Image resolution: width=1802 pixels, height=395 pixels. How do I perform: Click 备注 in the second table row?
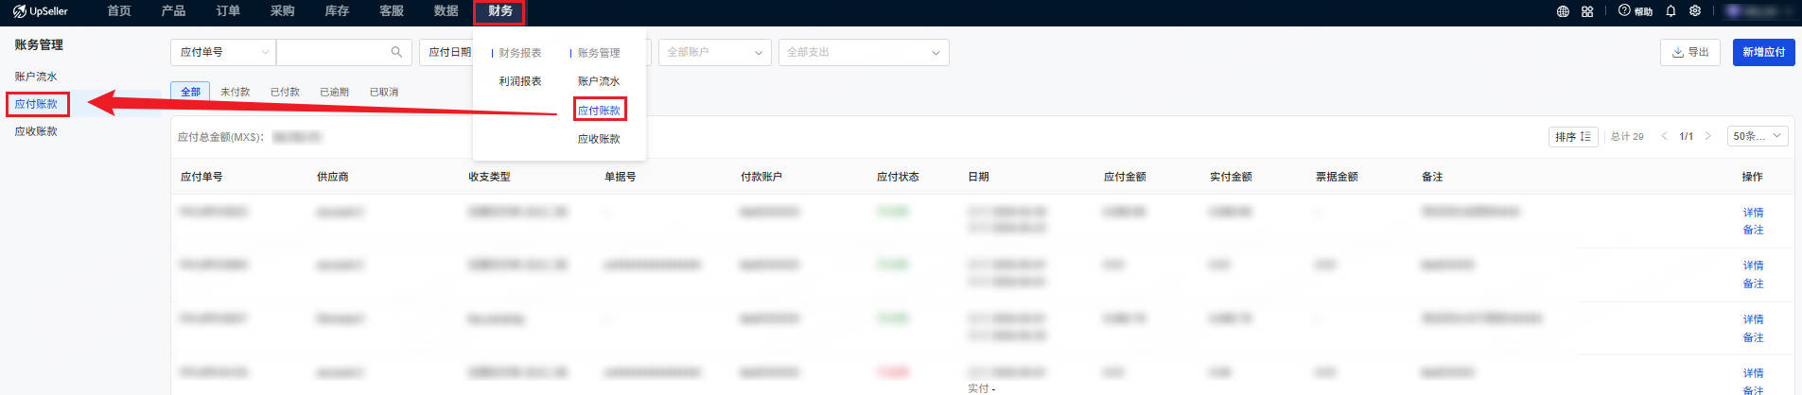click(x=1753, y=283)
